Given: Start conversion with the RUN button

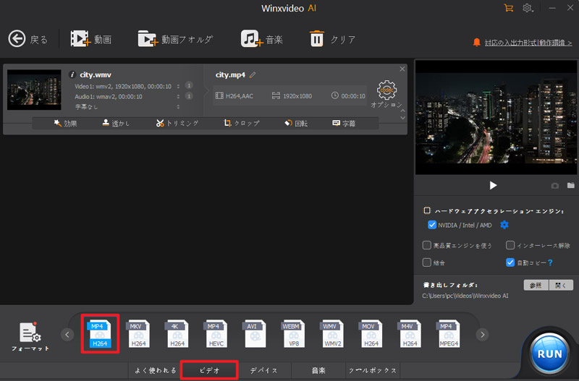Looking at the screenshot, I should (x=549, y=354).
